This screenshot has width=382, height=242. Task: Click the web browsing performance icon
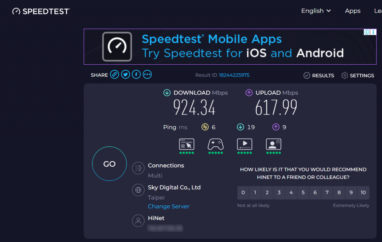[x=187, y=144]
